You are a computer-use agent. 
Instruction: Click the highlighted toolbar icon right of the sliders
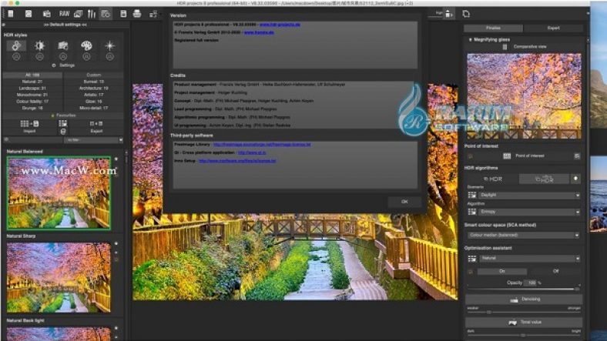point(106,14)
